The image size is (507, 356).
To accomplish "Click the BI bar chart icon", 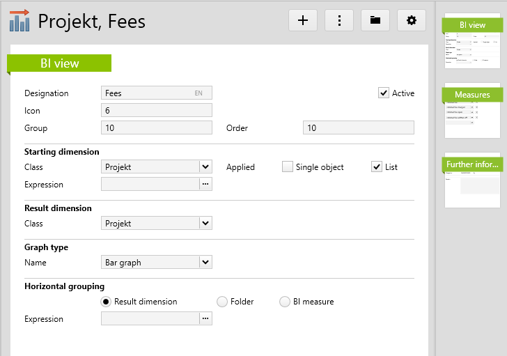I will 19,21.
